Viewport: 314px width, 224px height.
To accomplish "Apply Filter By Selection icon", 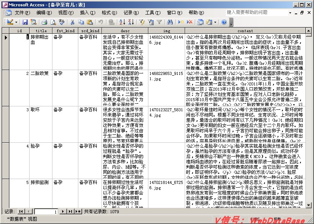I will click(x=142, y=22).
